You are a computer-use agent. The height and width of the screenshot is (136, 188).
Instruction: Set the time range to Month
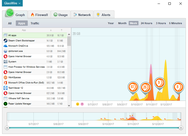122,23
